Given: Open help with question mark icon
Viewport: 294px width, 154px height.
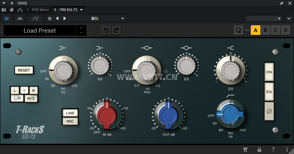Looking at the screenshot, I should coord(273,150).
